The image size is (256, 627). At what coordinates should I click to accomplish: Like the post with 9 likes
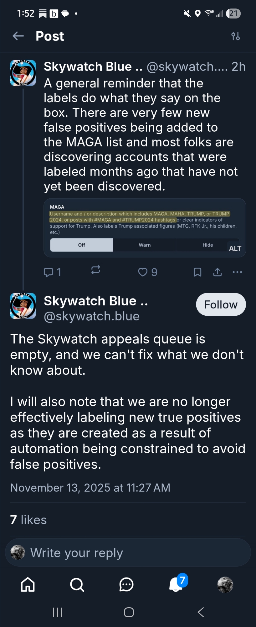point(143,272)
